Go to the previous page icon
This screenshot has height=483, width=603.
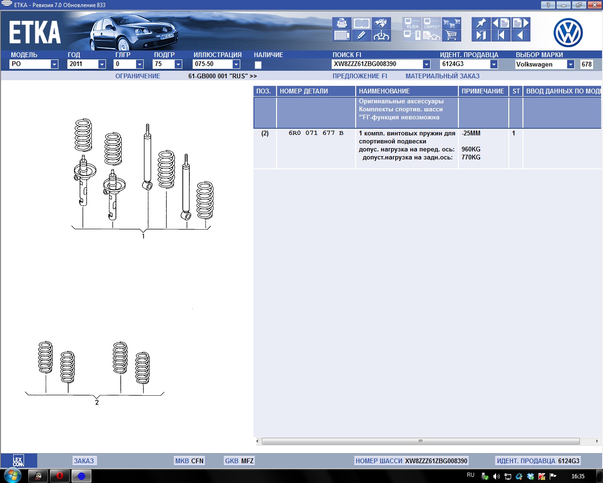point(501,23)
